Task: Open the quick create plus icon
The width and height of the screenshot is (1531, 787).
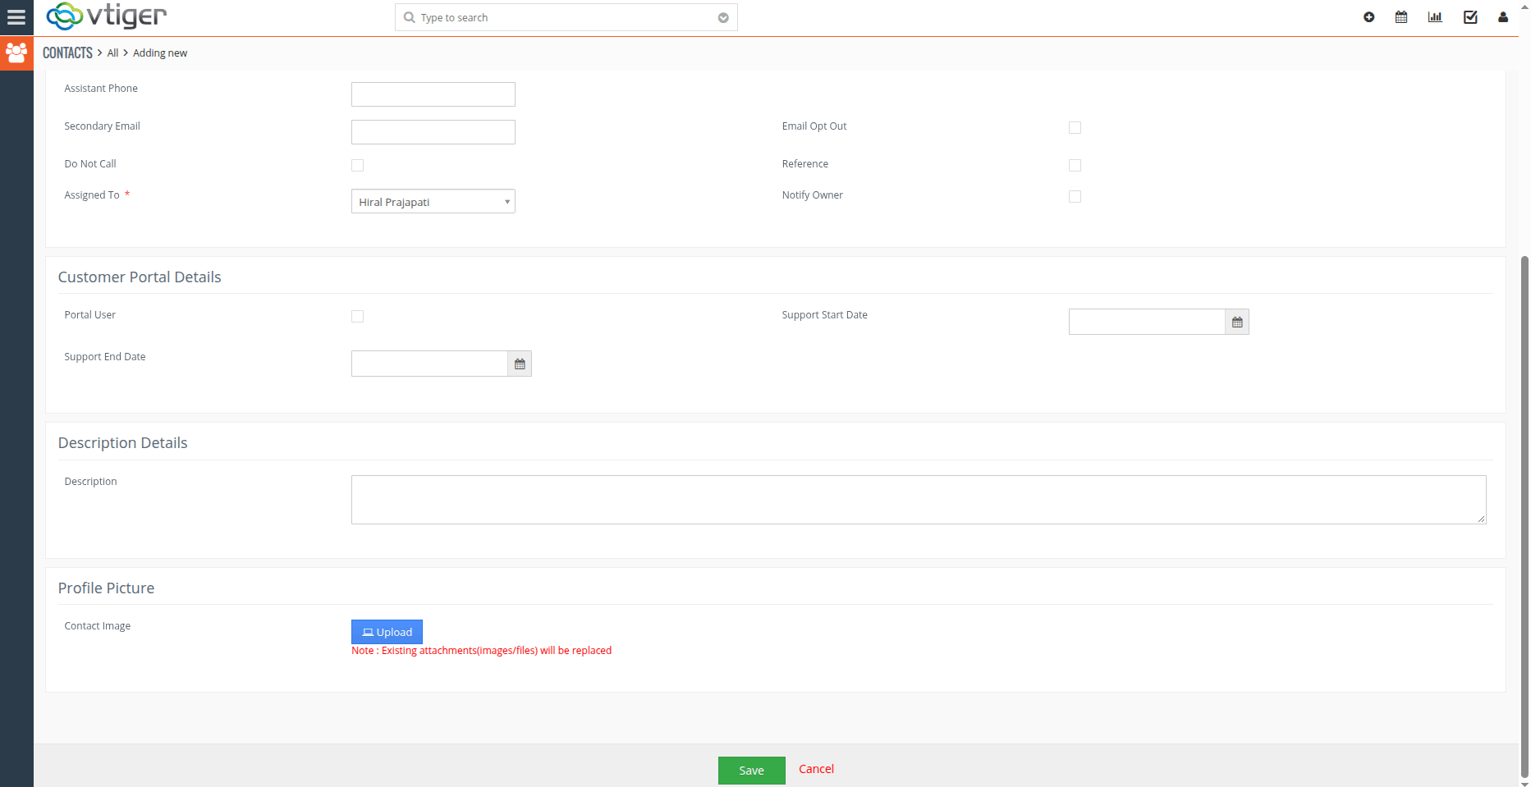Action: click(x=1368, y=17)
